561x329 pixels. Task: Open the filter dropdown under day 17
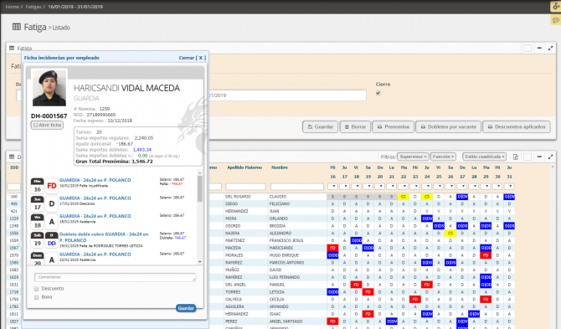pos(344,187)
